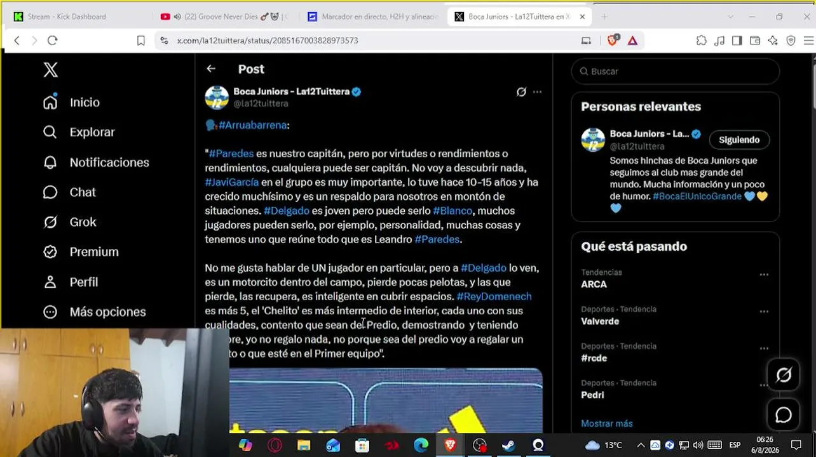Viewport: 816px width, 457px height.
Task: Open Opera from the taskbar
Action: click(275, 446)
